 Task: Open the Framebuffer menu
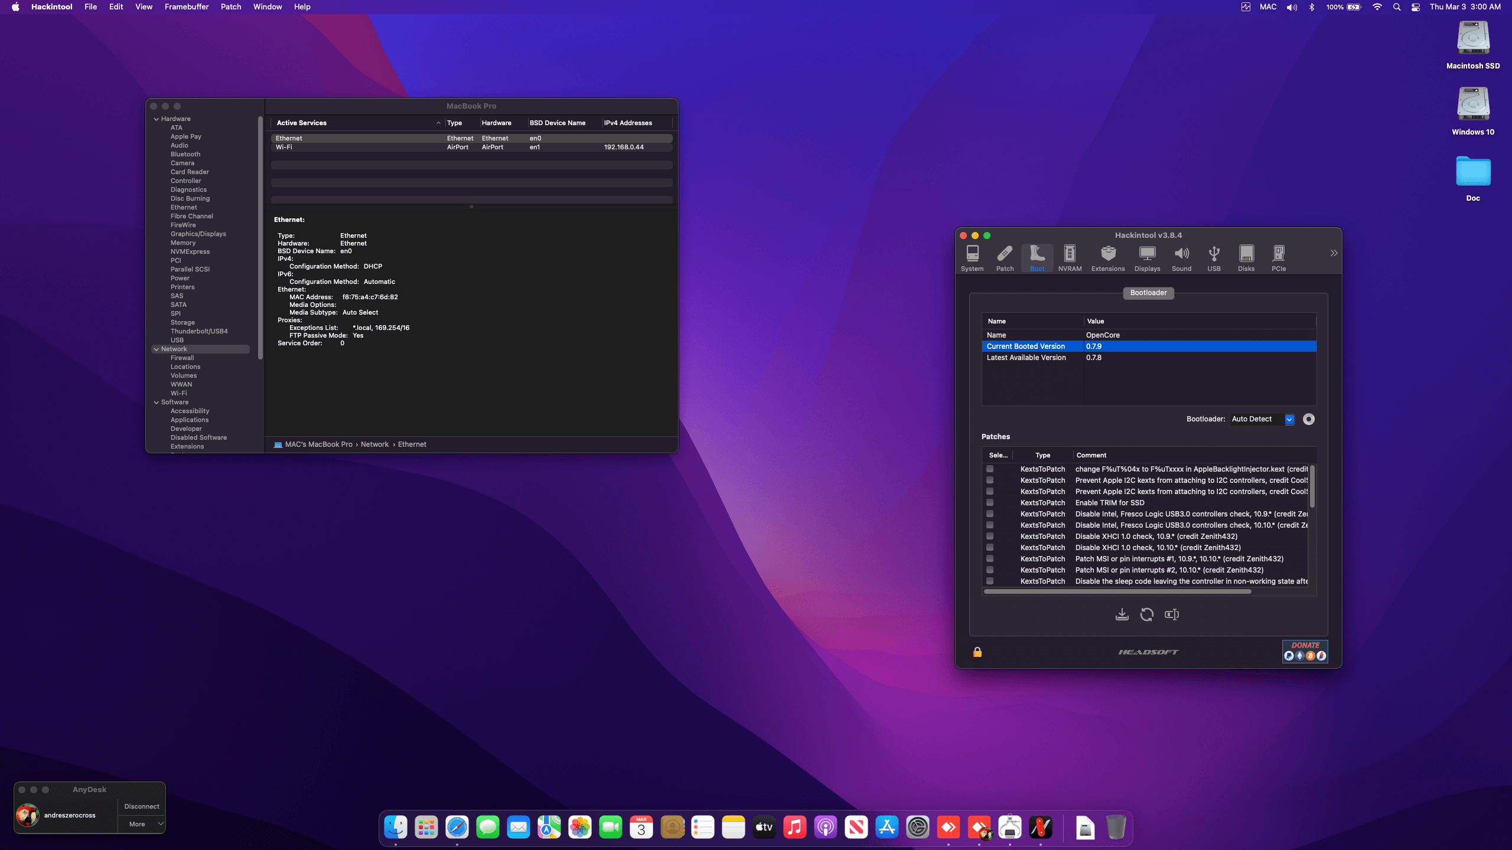[187, 7]
